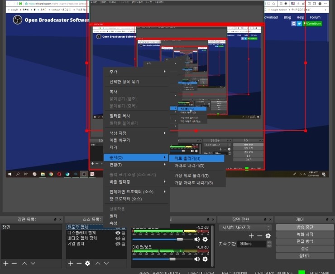The height and width of the screenshot is (274, 335).
Task: Float the 장면 목록 dock panel
Action: pos(55,220)
